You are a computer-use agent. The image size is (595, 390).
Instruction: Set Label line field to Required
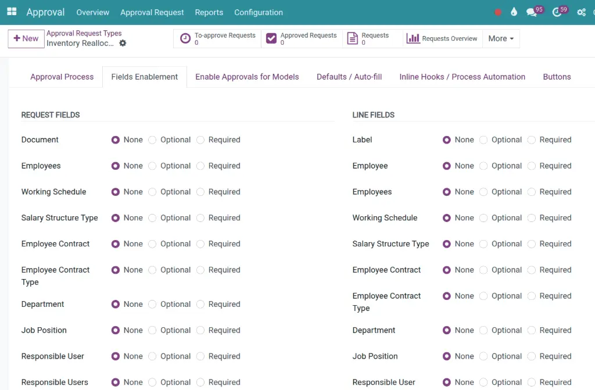pyautogui.click(x=532, y=140)
